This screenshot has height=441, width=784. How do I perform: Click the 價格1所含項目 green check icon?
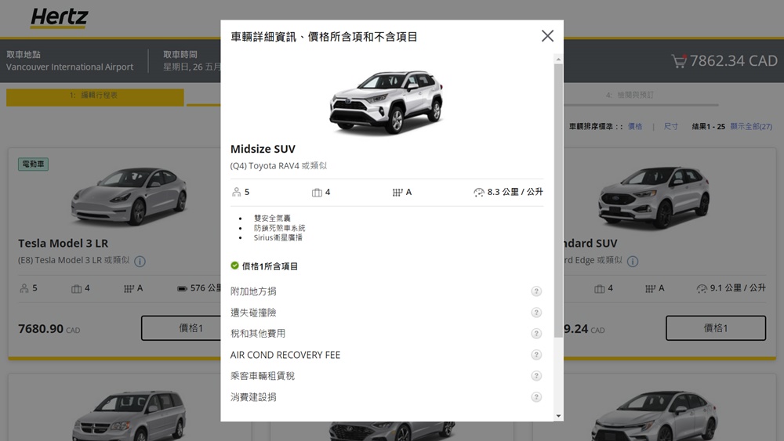tap(234, 266)
